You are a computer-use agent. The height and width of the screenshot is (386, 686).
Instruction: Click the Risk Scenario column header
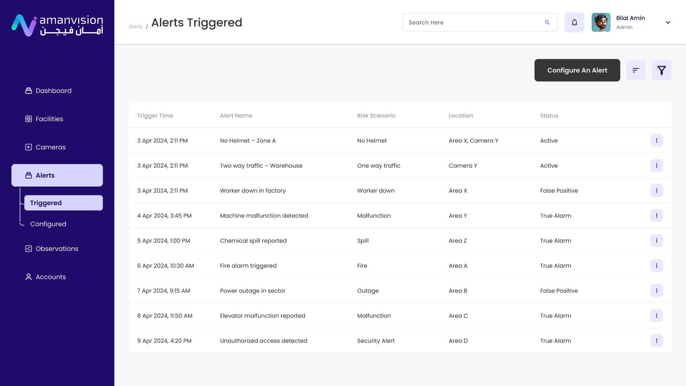tap(376, 116)
